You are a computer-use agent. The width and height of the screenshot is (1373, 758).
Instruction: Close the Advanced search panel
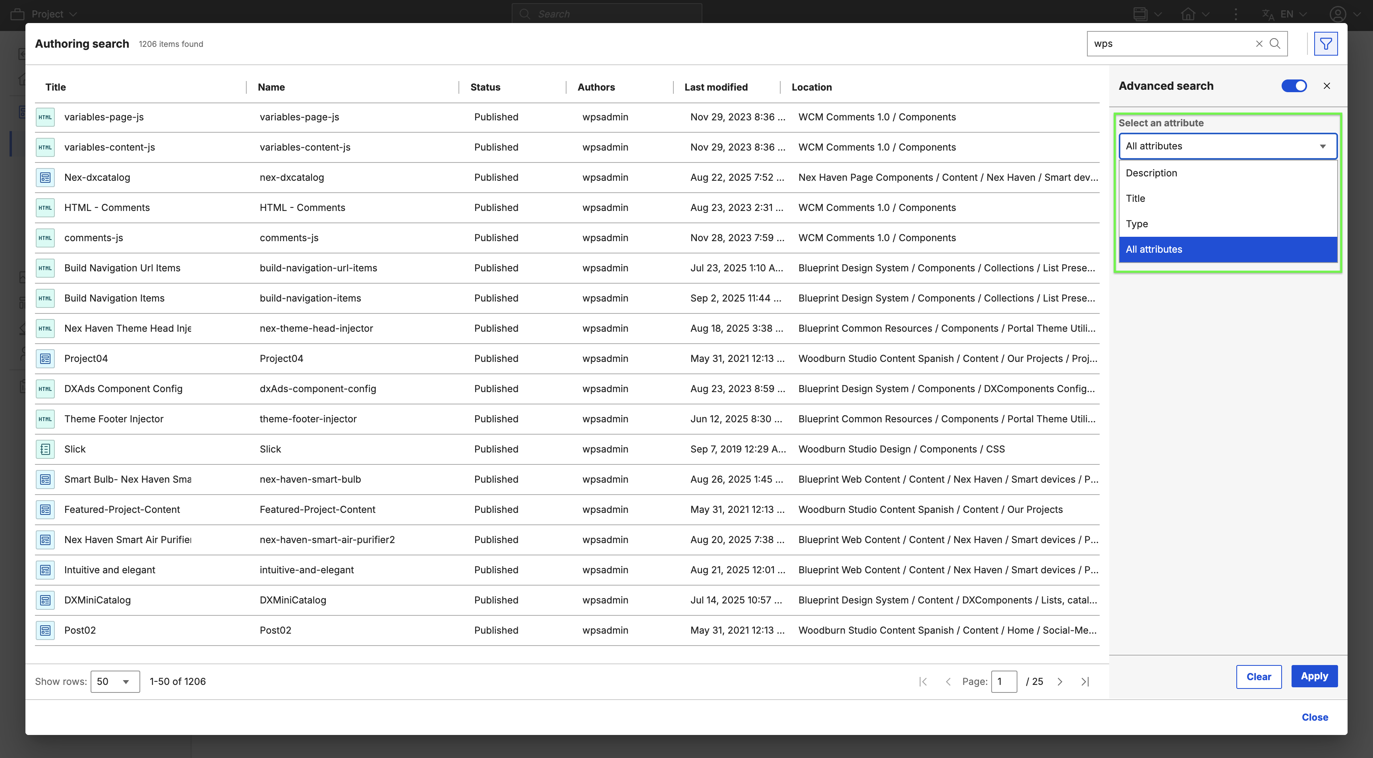[x=1327, y=86]
